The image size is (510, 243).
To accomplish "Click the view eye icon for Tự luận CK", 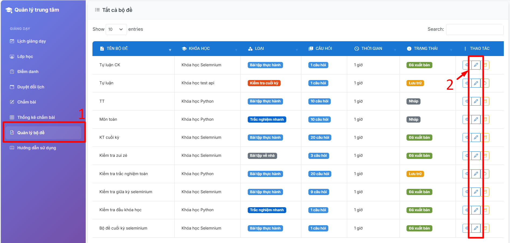I will [x=467, y=65].
